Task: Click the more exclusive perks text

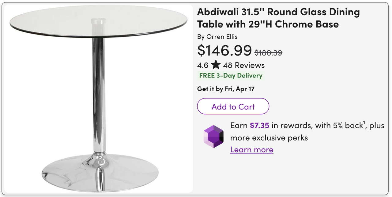Action: [269, 138]
